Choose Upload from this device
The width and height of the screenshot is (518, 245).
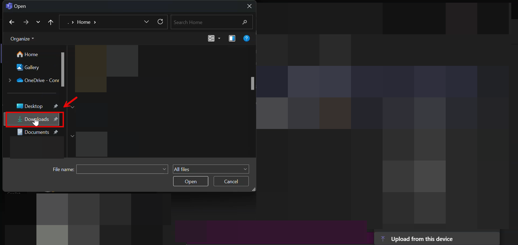[422, 239]
